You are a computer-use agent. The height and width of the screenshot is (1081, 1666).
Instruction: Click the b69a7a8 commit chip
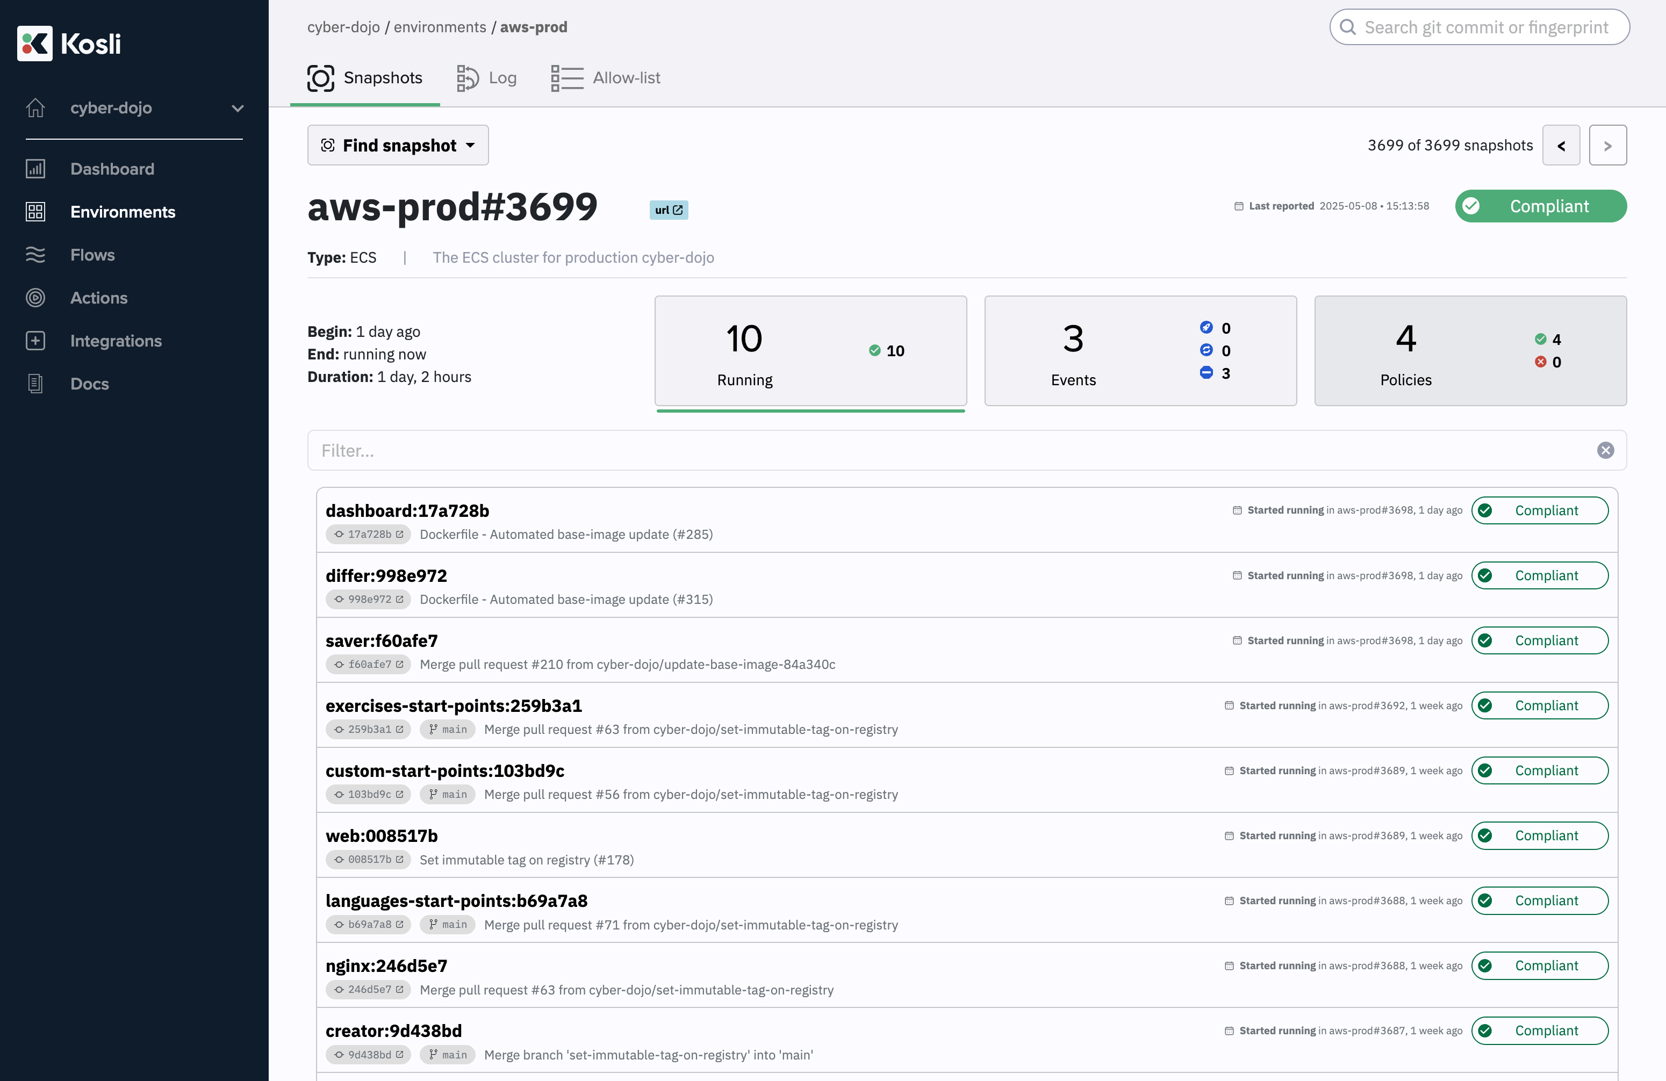[368, 924]
